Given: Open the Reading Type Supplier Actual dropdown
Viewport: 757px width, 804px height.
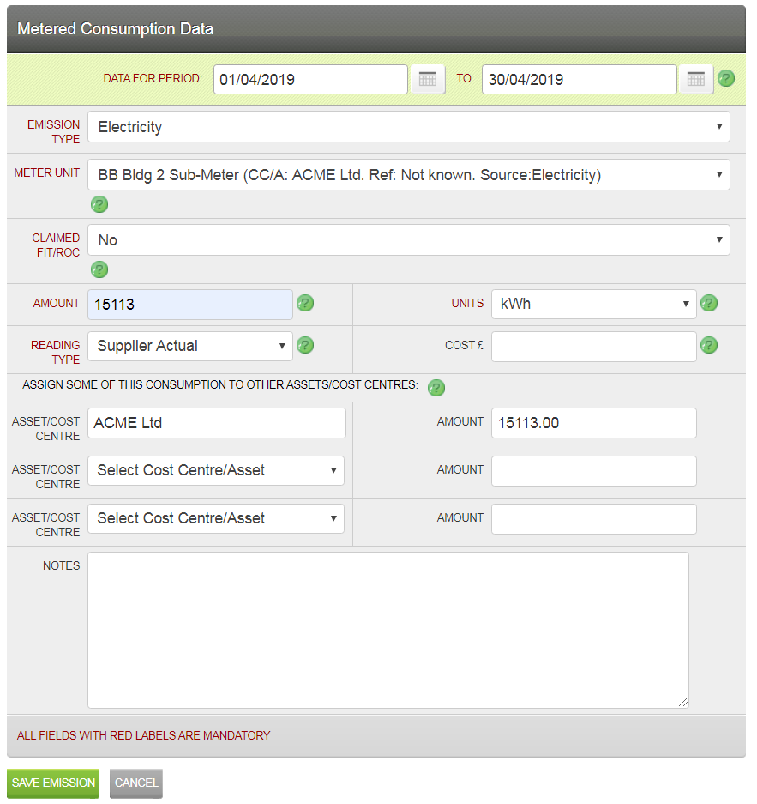Looking at the screenshot, I should [190, 346].
